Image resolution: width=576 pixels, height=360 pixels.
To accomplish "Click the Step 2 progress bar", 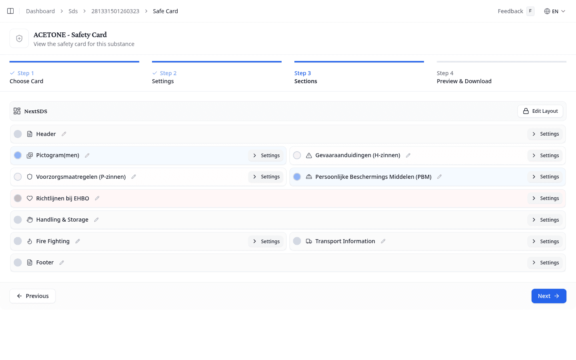I will click(216, 62).
